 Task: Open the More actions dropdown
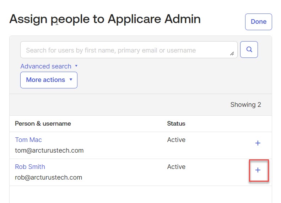click(49, 80)
